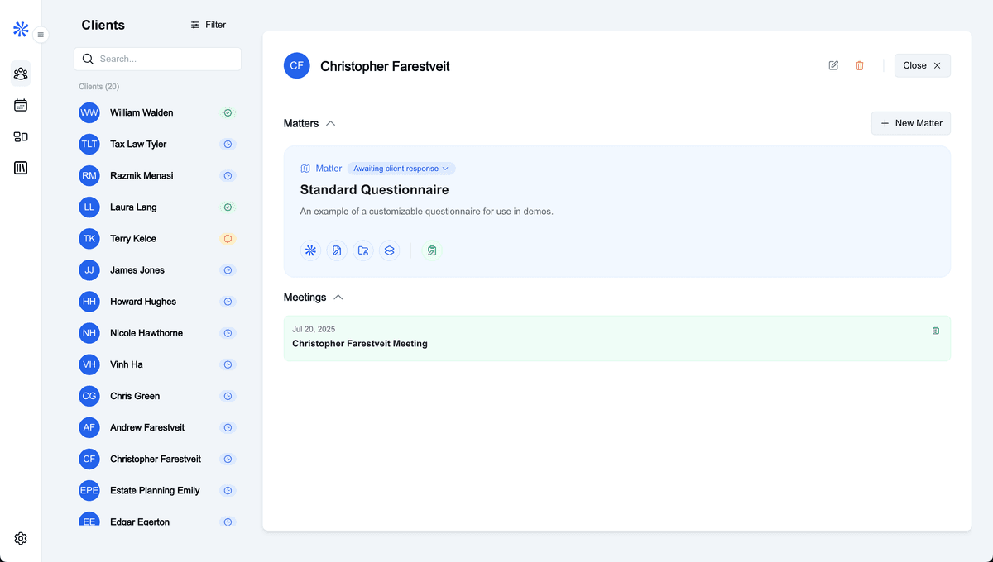Open the Clients section in sidebar
The height and width of the screenshot is (562, 993).
point(21,74)
